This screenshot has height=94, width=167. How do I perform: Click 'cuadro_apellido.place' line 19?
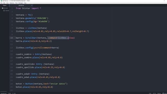click(x=40, y=67)
